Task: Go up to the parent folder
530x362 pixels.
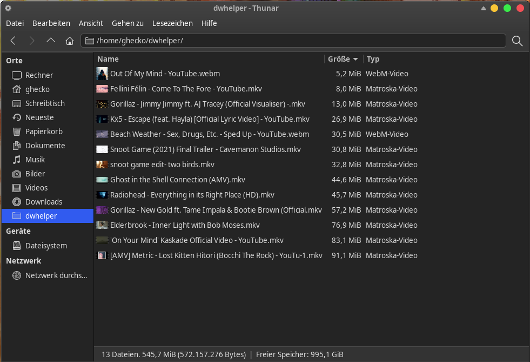Action: pos(51,41)
